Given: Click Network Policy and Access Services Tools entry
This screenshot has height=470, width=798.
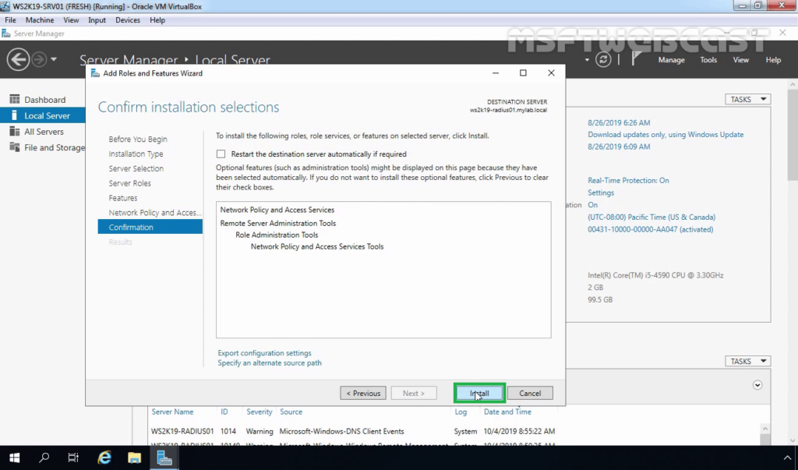Looking at the screenshot, I should [x=317, y=246].
